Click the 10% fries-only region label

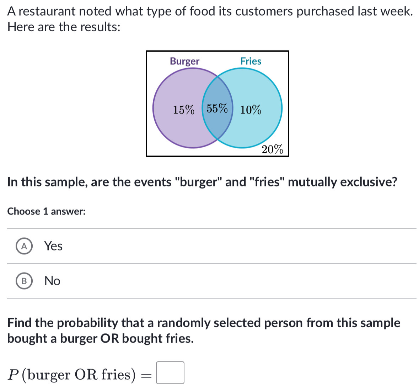(250, 110)
